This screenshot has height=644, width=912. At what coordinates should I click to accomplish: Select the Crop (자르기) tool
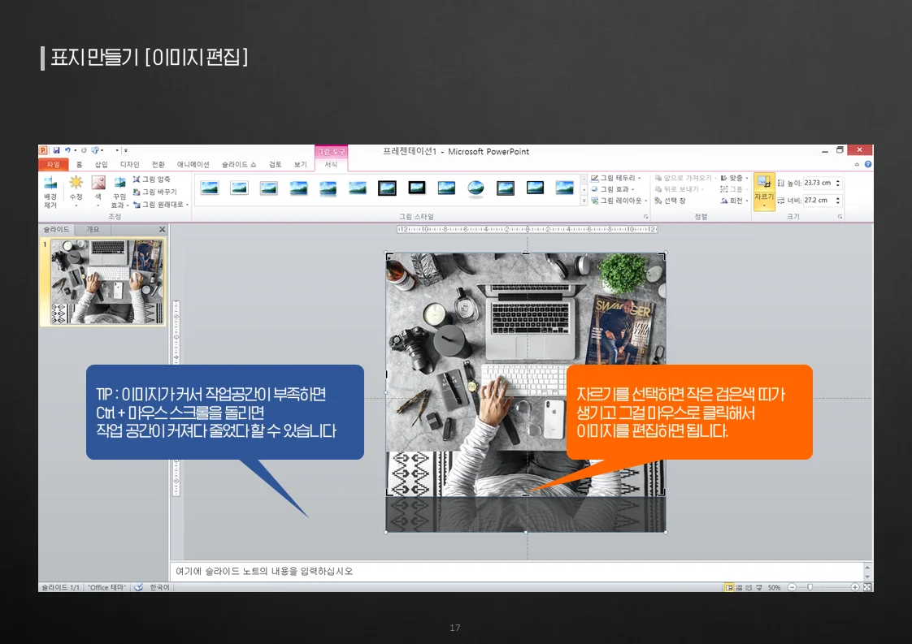(764, 190)
